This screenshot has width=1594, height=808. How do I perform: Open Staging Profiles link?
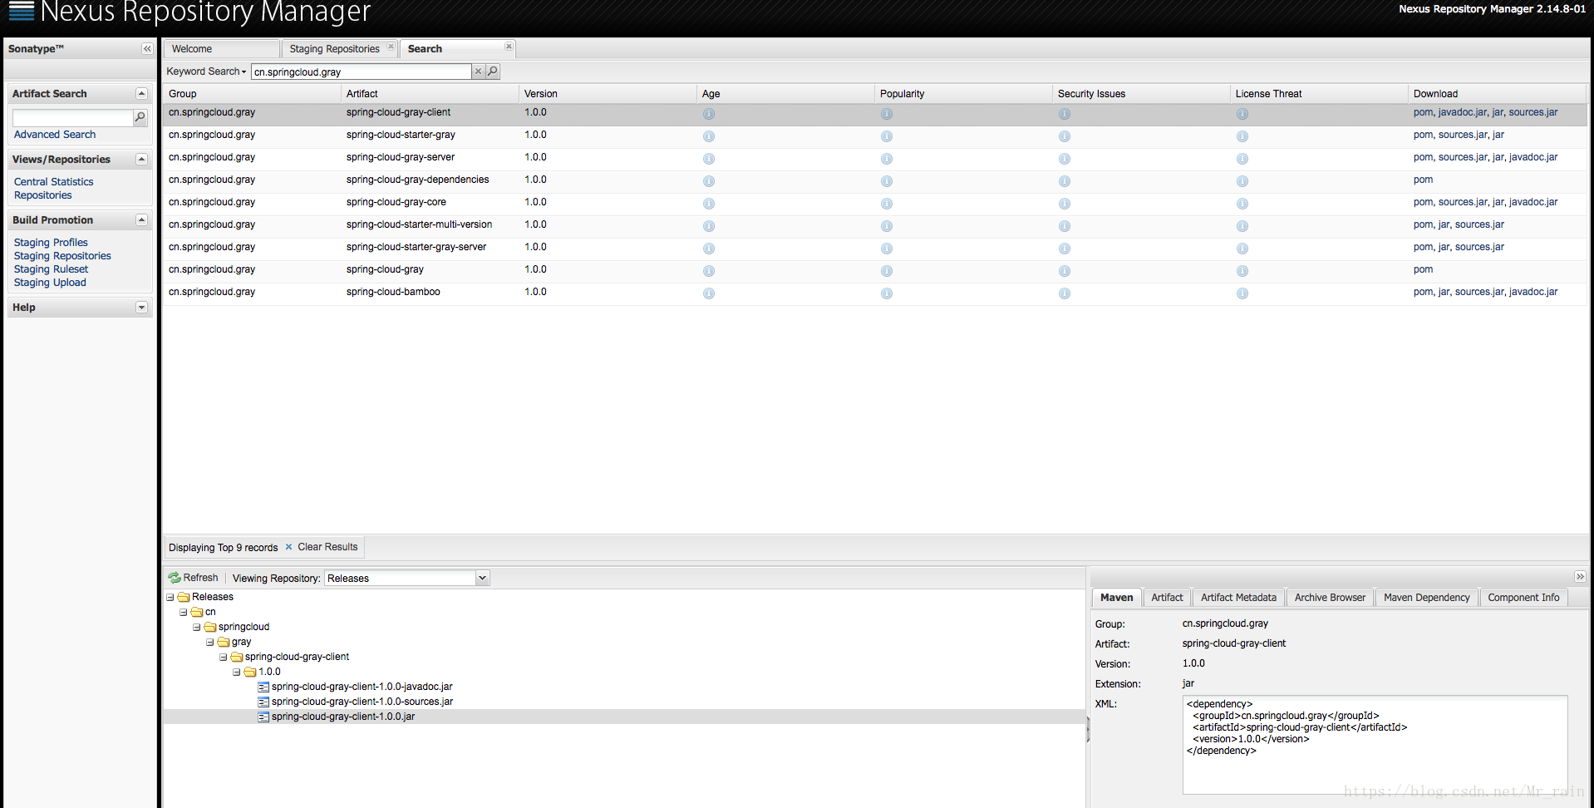click(x=51, y=243)
